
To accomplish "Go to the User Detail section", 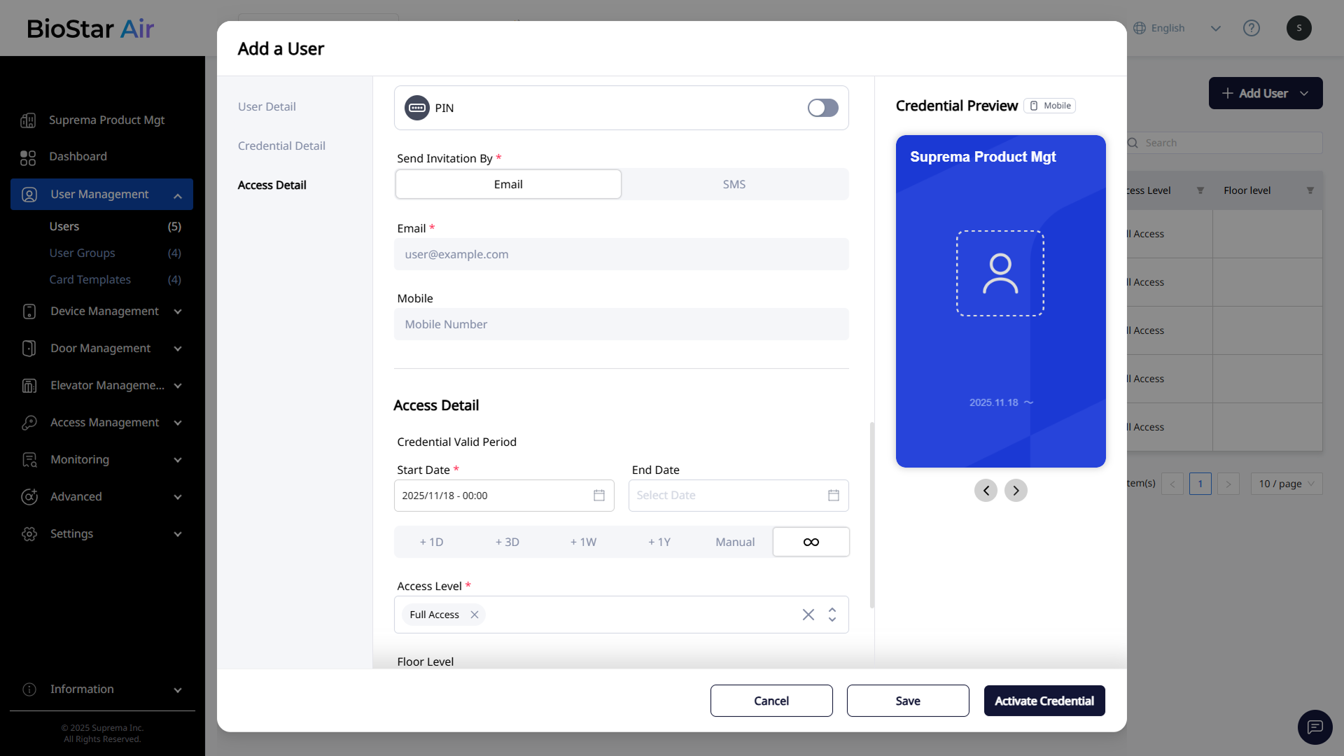I will [x=267, y=106].
